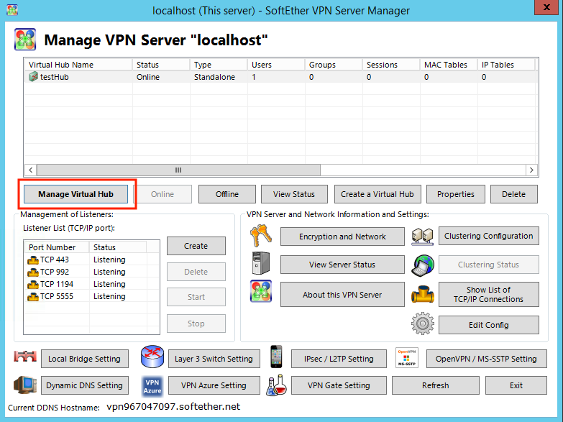Open Edit Config
This screenshot has height=422, width=563.
tap(489, 325)
